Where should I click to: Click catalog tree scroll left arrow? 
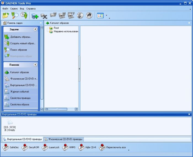(46, 109)
